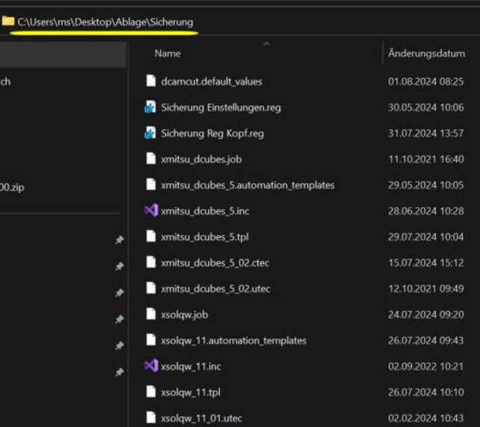
Task: Click the sort arrow above the Name column
Action: [x=266, y=44]
